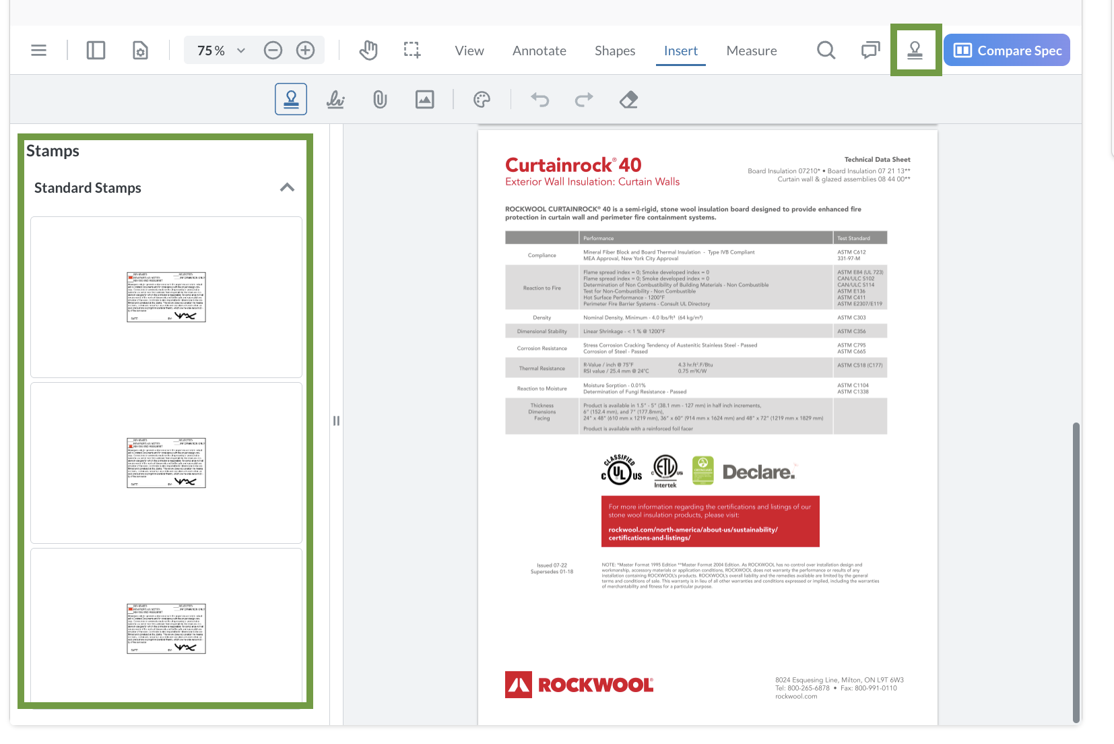Click the redo arrow
1114x744 pixels.
click(x=584, y=100)
